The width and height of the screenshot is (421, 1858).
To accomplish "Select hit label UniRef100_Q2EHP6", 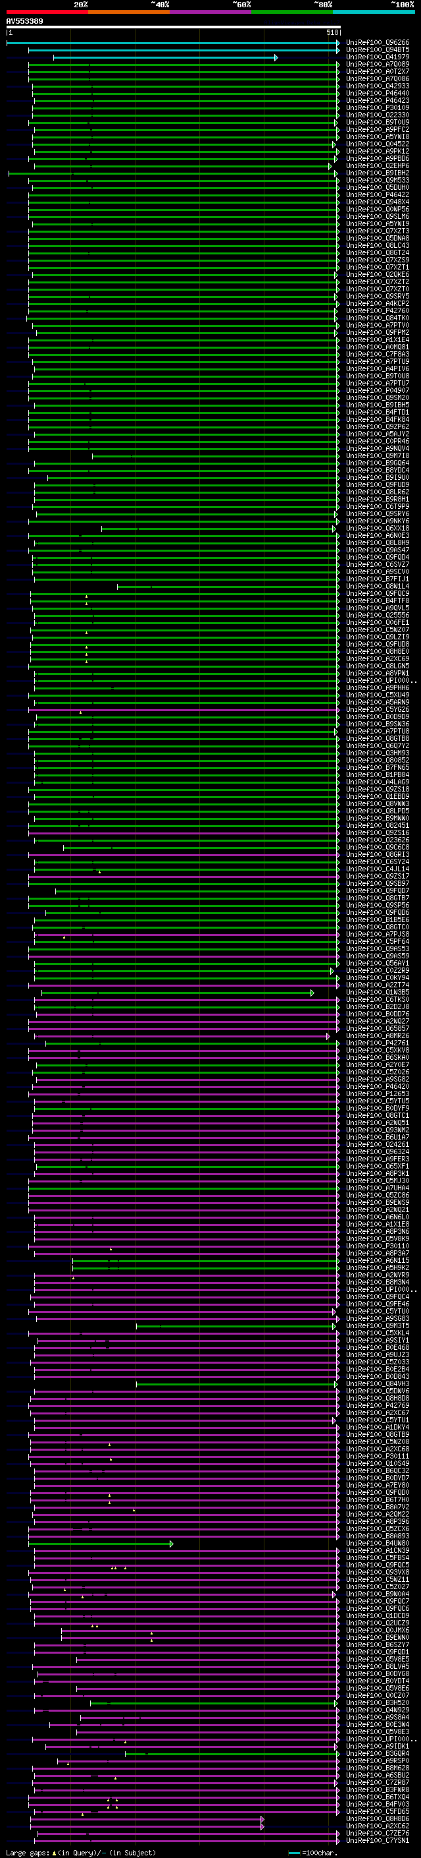I will tap(378, 166).
